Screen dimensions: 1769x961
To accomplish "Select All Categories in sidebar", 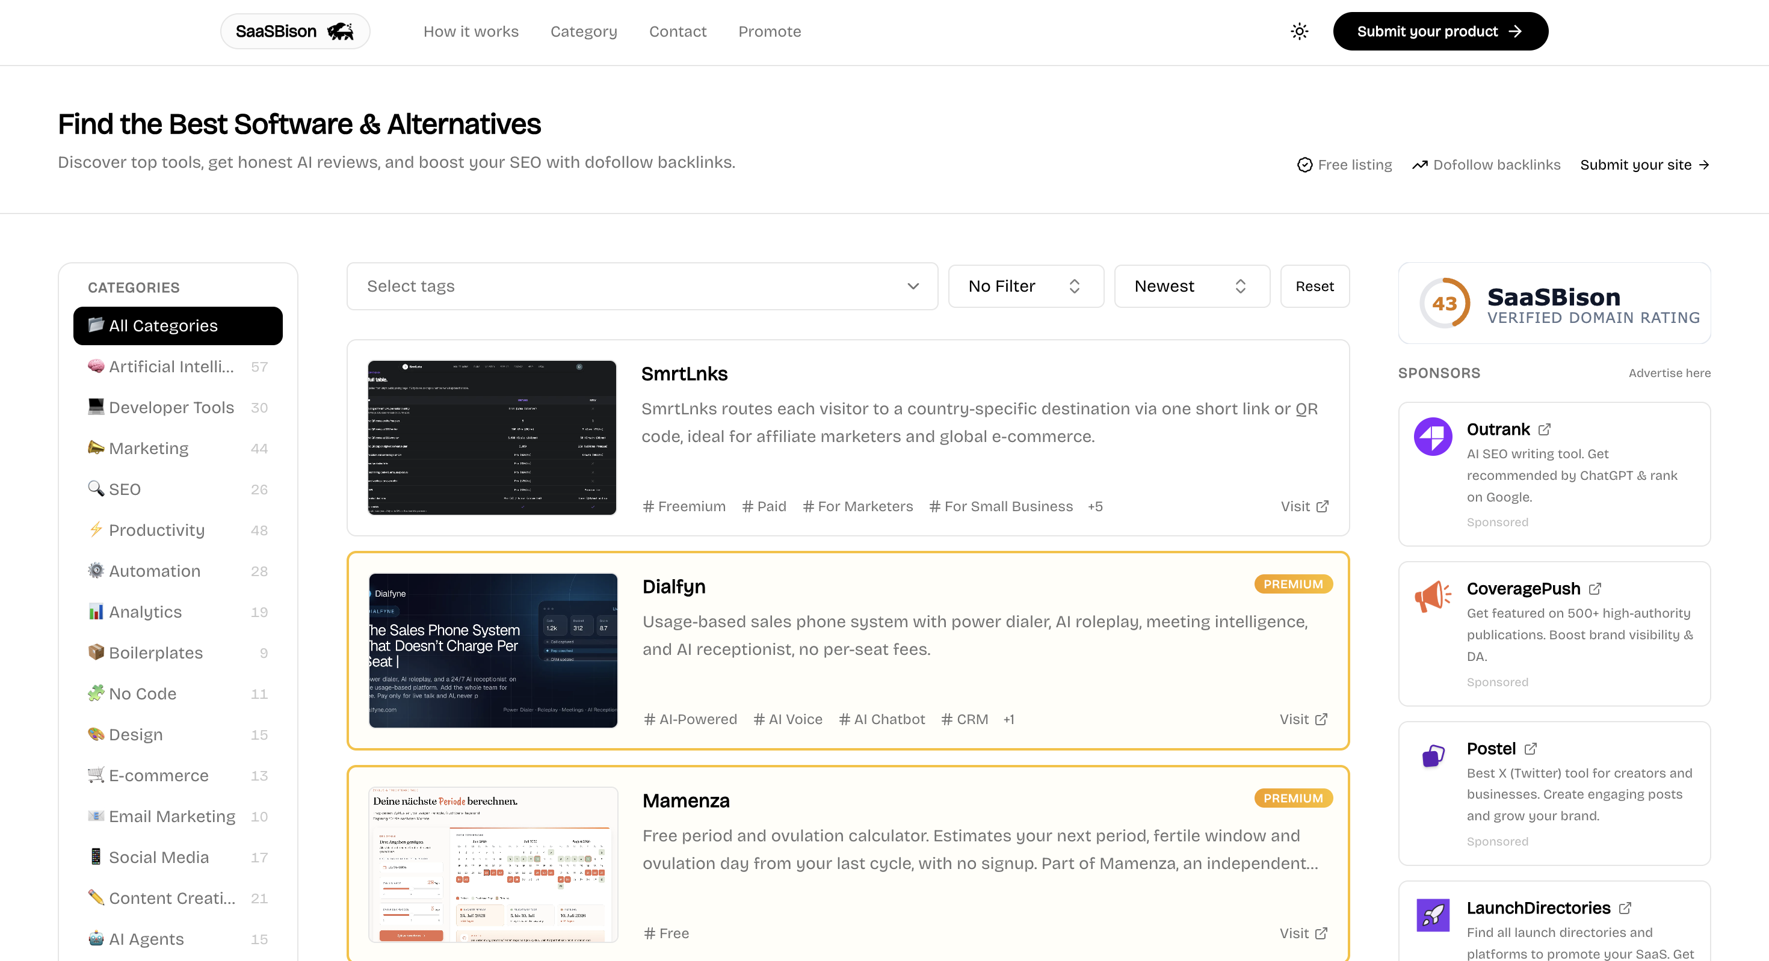I will (x=178, y=325).
